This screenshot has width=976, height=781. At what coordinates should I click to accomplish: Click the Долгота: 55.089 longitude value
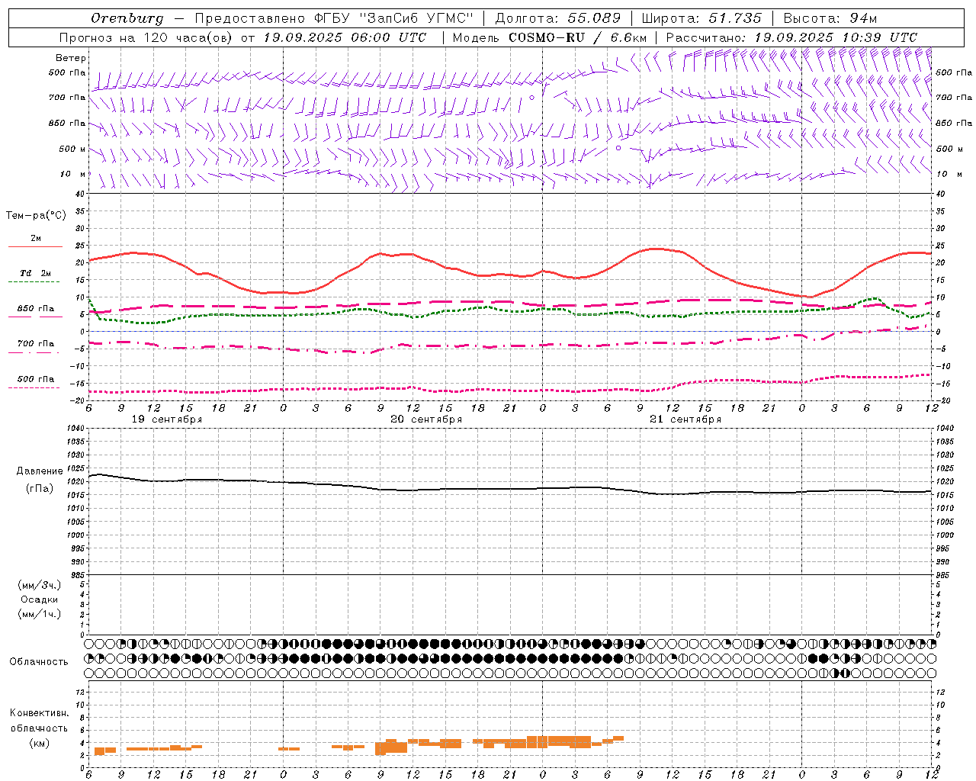pos(558,18)
